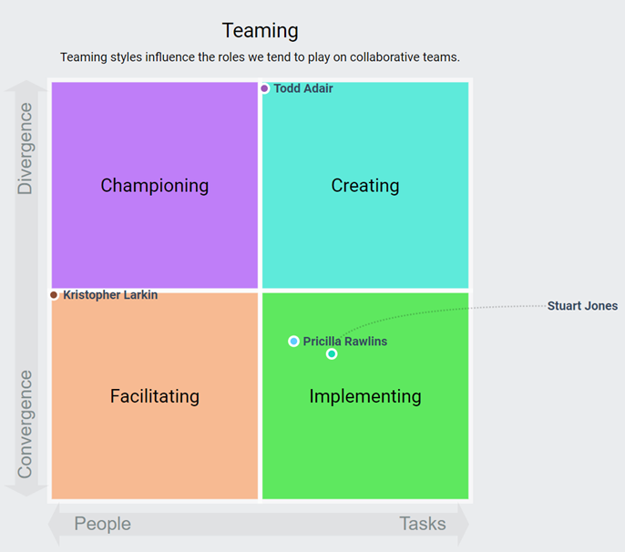Click the Implementing quadrant text label
Image resolution: width=625 pixels, height=552 pixels.
click(365, 396)
